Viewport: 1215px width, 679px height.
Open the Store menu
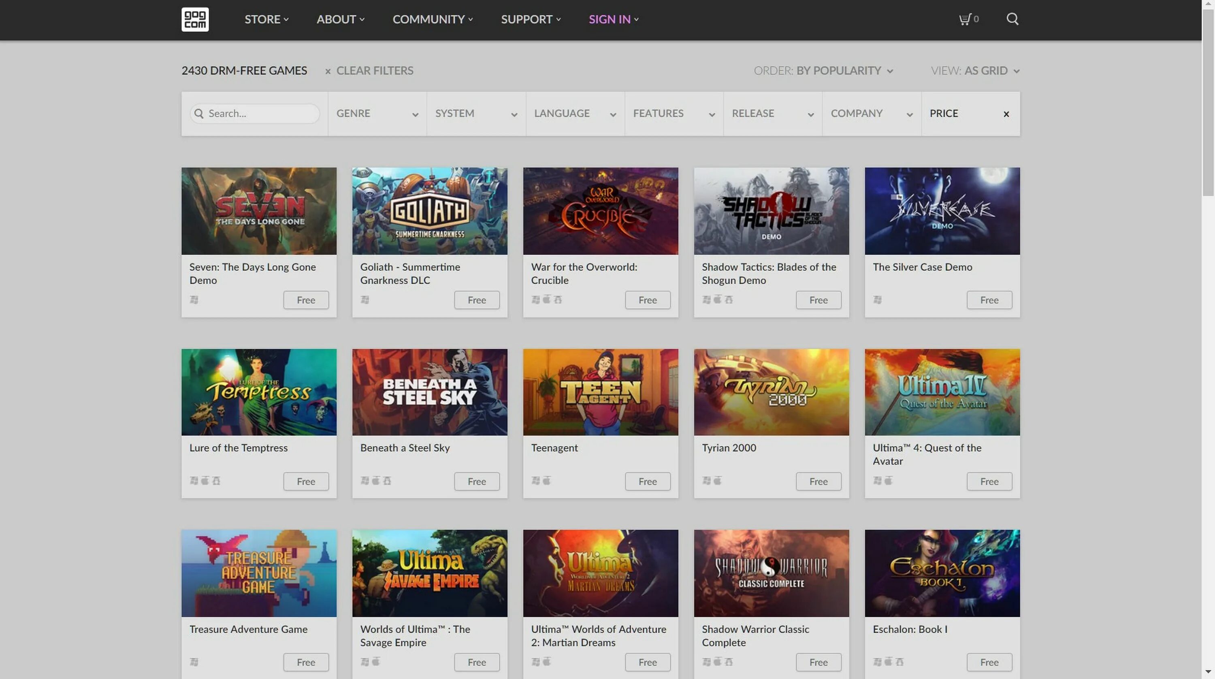pos(266,19)
